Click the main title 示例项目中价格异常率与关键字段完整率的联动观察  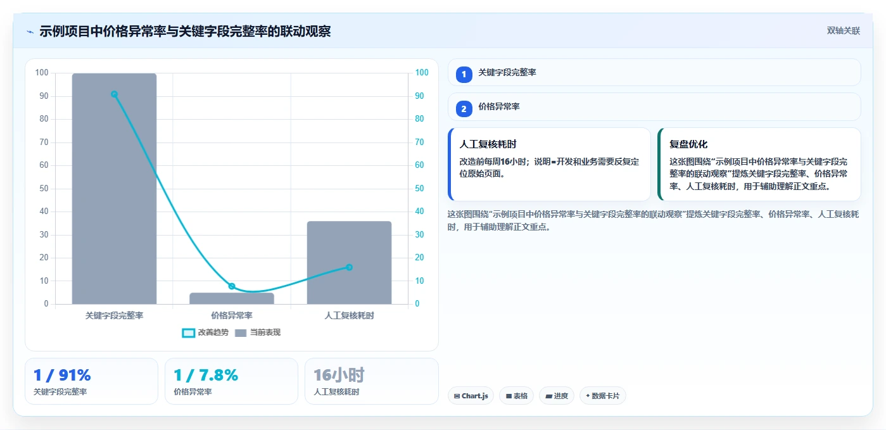185,32
